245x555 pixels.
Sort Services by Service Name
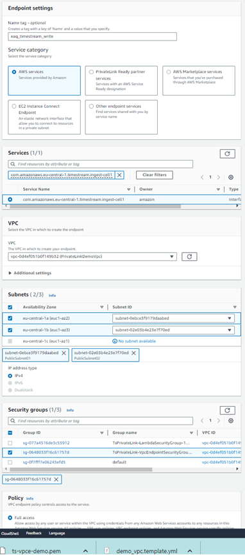pyautogui.click(x=129, y=189)
